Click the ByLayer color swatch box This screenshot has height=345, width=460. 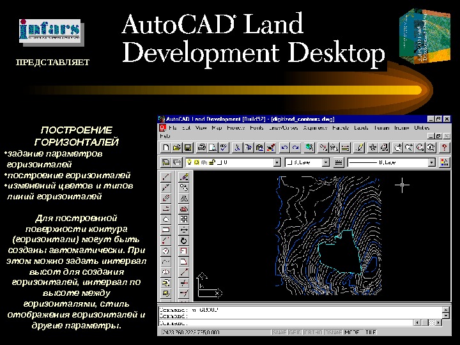290,162
